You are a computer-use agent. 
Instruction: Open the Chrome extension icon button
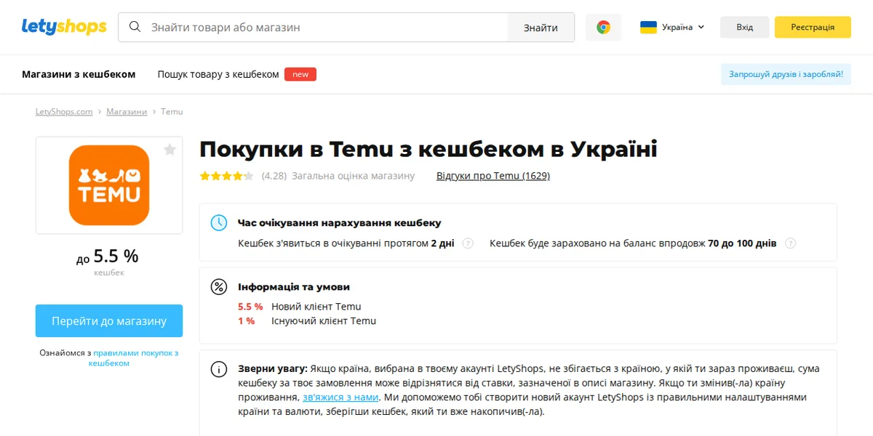pyautogui.click(x=603, y=27)
